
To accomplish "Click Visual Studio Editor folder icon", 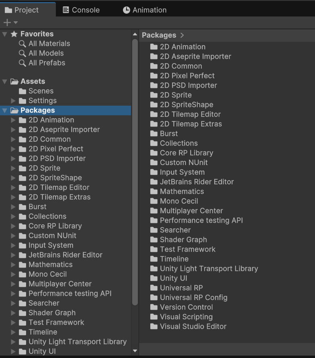I will [154, 327].
